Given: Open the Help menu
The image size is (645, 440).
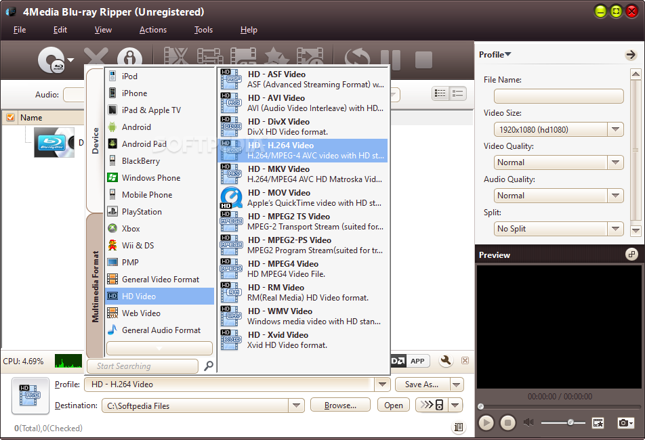Looking at the screenshot, I should (x=249, y=30).
